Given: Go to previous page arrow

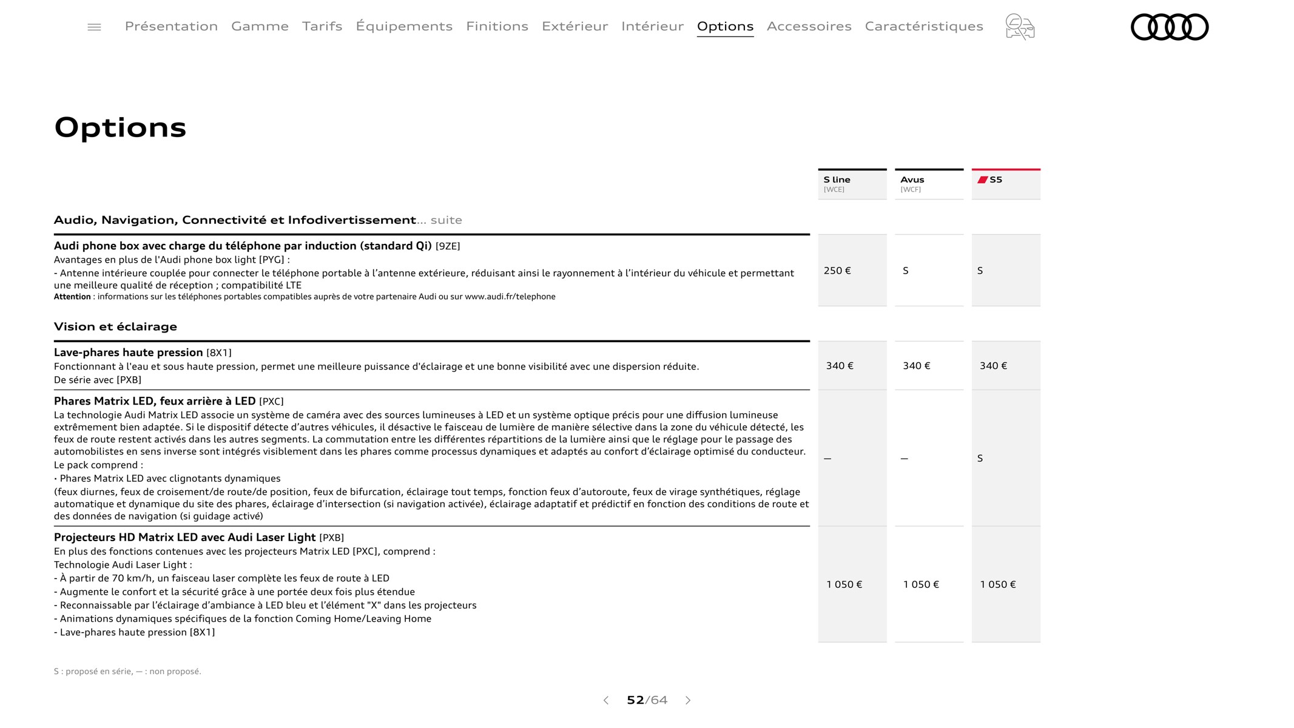Looking at the screenshot, I should [x=605, y=700].
